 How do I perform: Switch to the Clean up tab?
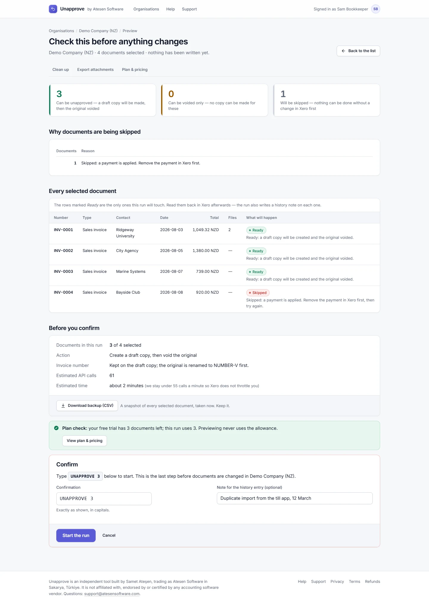(61, 69)
